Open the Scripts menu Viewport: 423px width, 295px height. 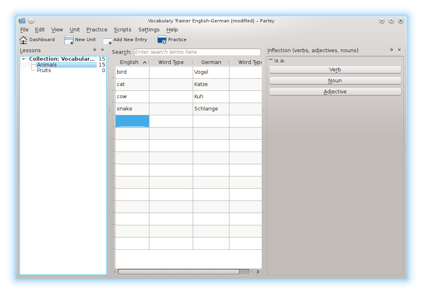122,30
